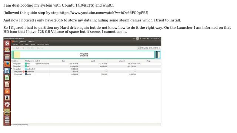Open the keyboard layout indicator
237x133 pixels.
pyautogui.click(x=137, y=38)
